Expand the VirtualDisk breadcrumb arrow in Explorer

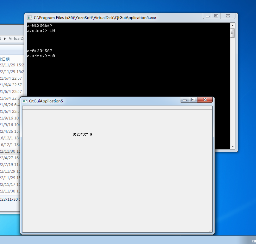click(x=5, y=39)
